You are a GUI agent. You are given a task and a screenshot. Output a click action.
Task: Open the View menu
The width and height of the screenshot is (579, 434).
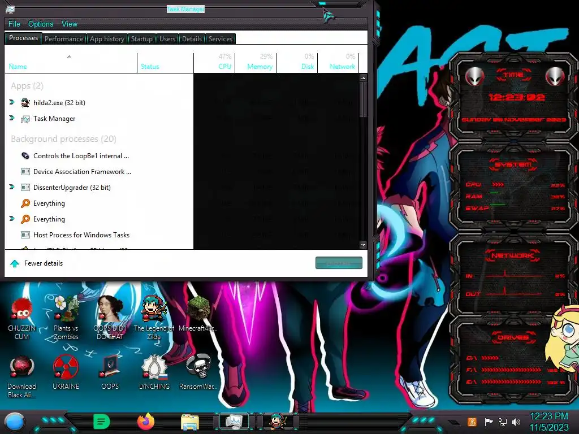(x=70, y=24)
